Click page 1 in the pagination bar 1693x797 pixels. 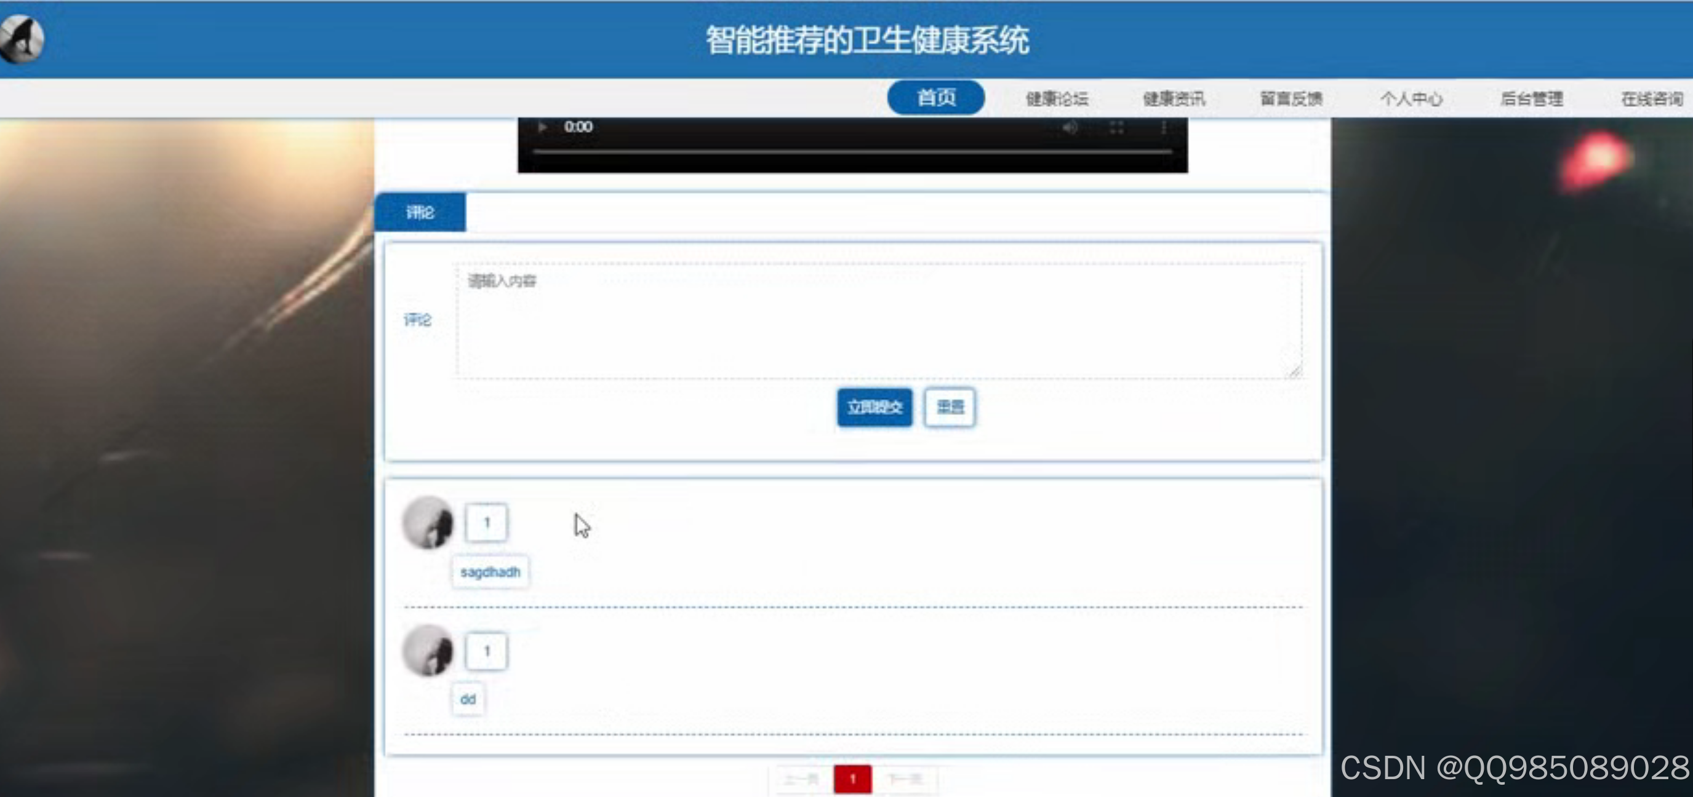(853, 779)
